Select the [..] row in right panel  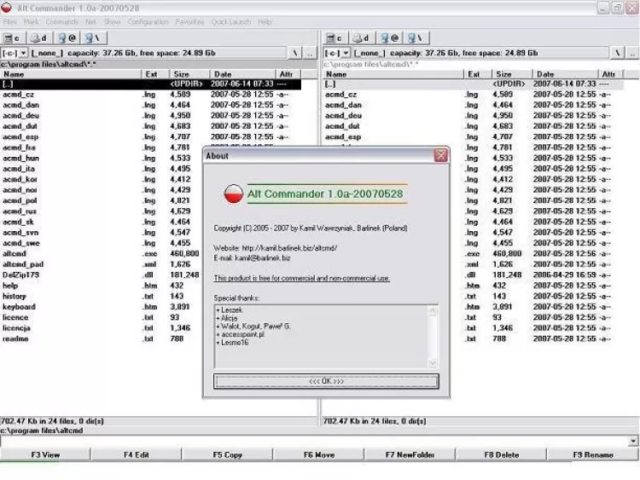(x=474, y=84)
